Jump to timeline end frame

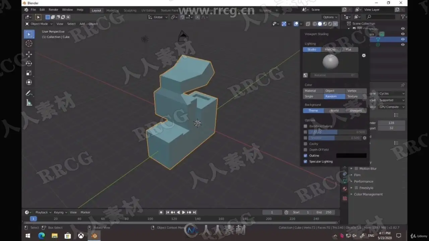[x=194, y=212]
